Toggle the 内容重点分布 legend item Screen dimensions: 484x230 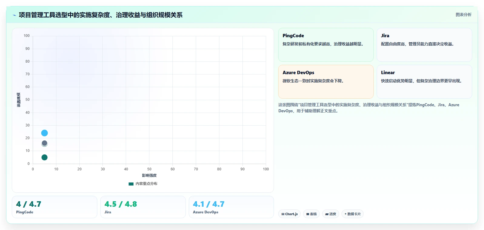tap(143, 184)
